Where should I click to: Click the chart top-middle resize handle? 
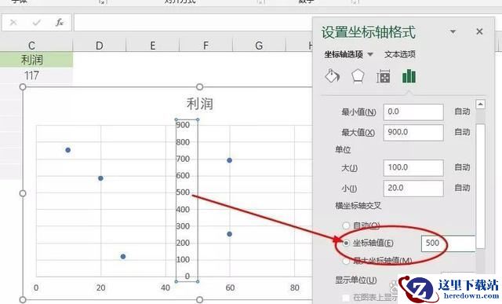[199, 87]
